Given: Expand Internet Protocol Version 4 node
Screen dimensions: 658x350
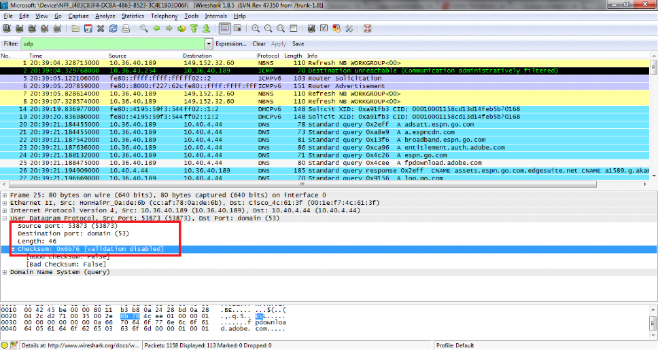Looking at the screenshot, I should pos(5,210).
